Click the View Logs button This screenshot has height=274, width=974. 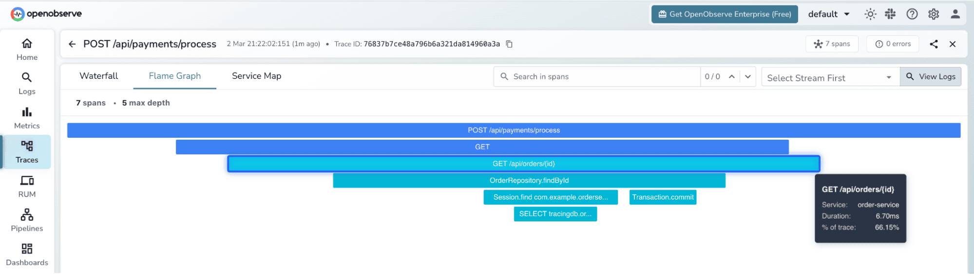tap(930, 76)
